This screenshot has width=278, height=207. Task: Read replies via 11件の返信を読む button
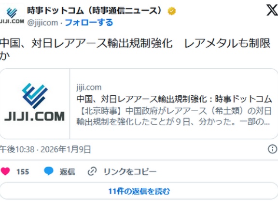pos(139,191)
